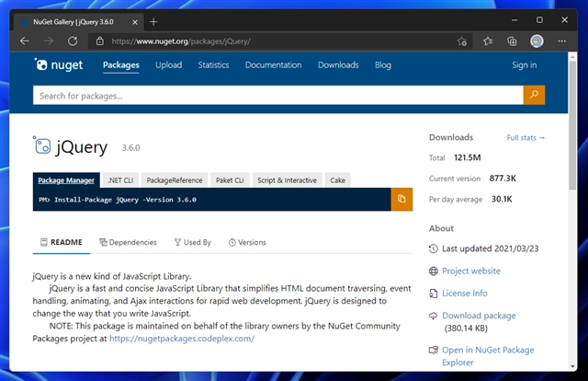This screenshot has height=381, width=588.
Task: Open the Packages menu item
Action: (121, 65)
